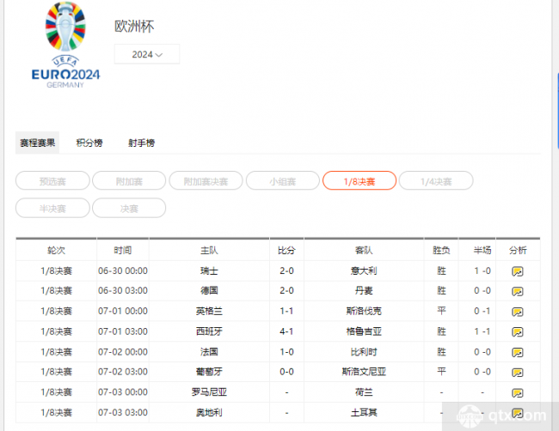Click home team 英格兰
The image size is (559, 431).
[x=209, y=311]
